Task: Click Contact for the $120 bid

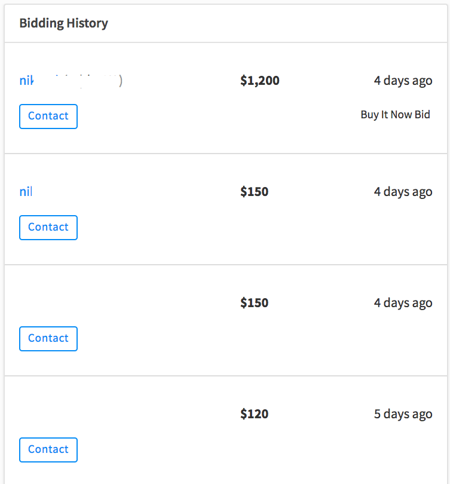Action: [48, 449]
